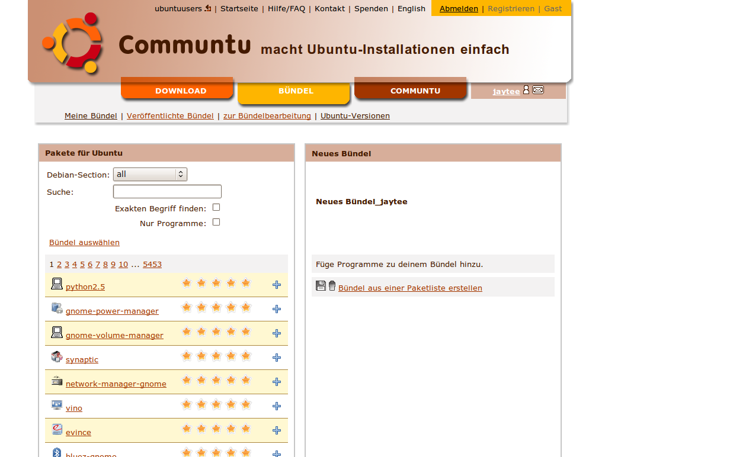Add evince with its plus icon

coord(277,430)
